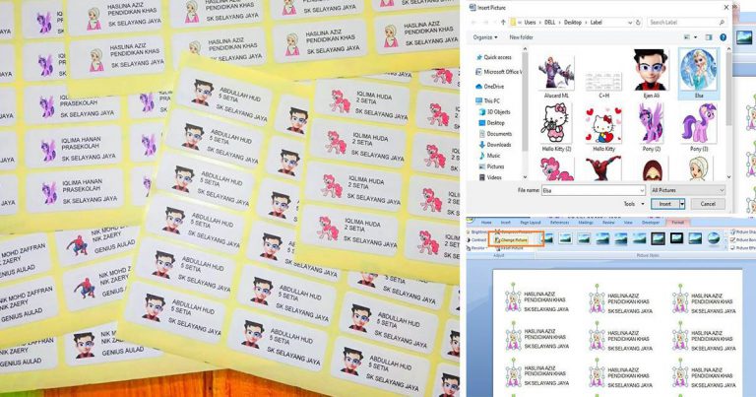Image resolution: width=756 pixels, height=397 pixels.
Task: Select Quick access in navigation pane
Action: [x=494, y=57]
